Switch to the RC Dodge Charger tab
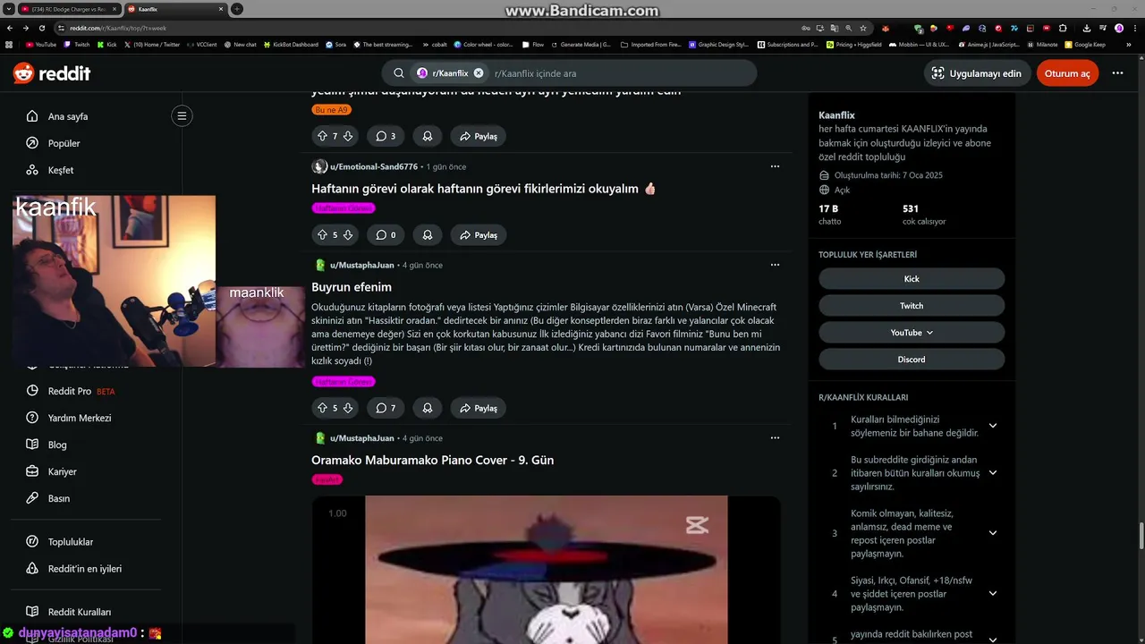 click(69, 9)
